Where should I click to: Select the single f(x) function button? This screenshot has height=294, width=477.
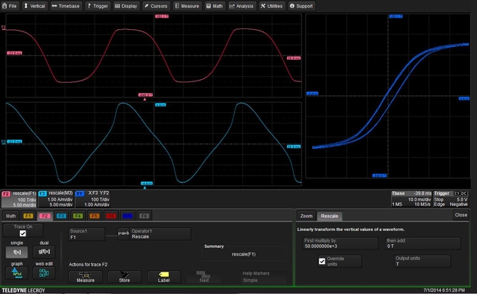[x=17, y=252]
